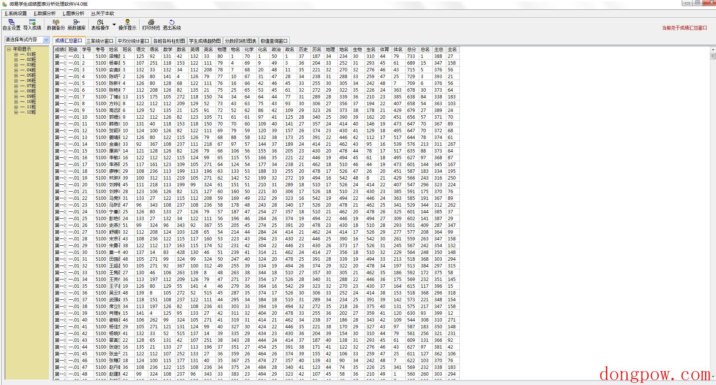Select 学号 cell 48
The width and height of the screenshot is (716, 385).
(87, 374)
